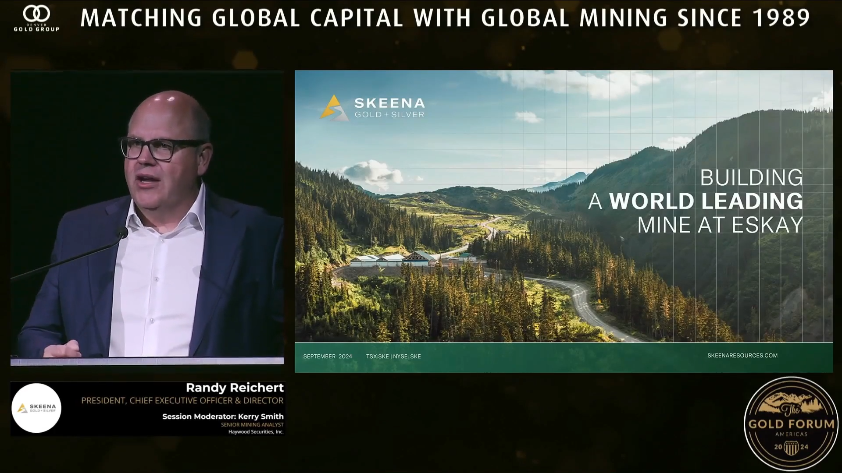Click the Matching Global Capital banner headline
Image resolution: width=842 pixels, height=473 pixels.
coord(445,18)
